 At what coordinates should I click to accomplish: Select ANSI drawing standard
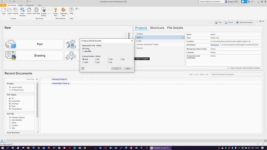(83, 59)
